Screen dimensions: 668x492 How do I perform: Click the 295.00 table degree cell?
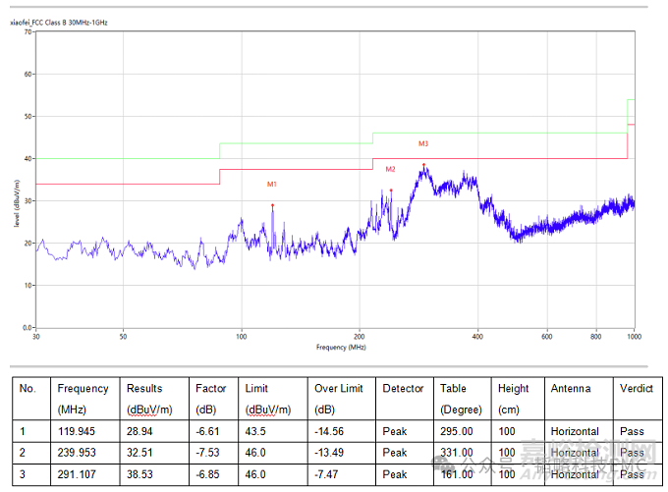(x=456, y=429)
